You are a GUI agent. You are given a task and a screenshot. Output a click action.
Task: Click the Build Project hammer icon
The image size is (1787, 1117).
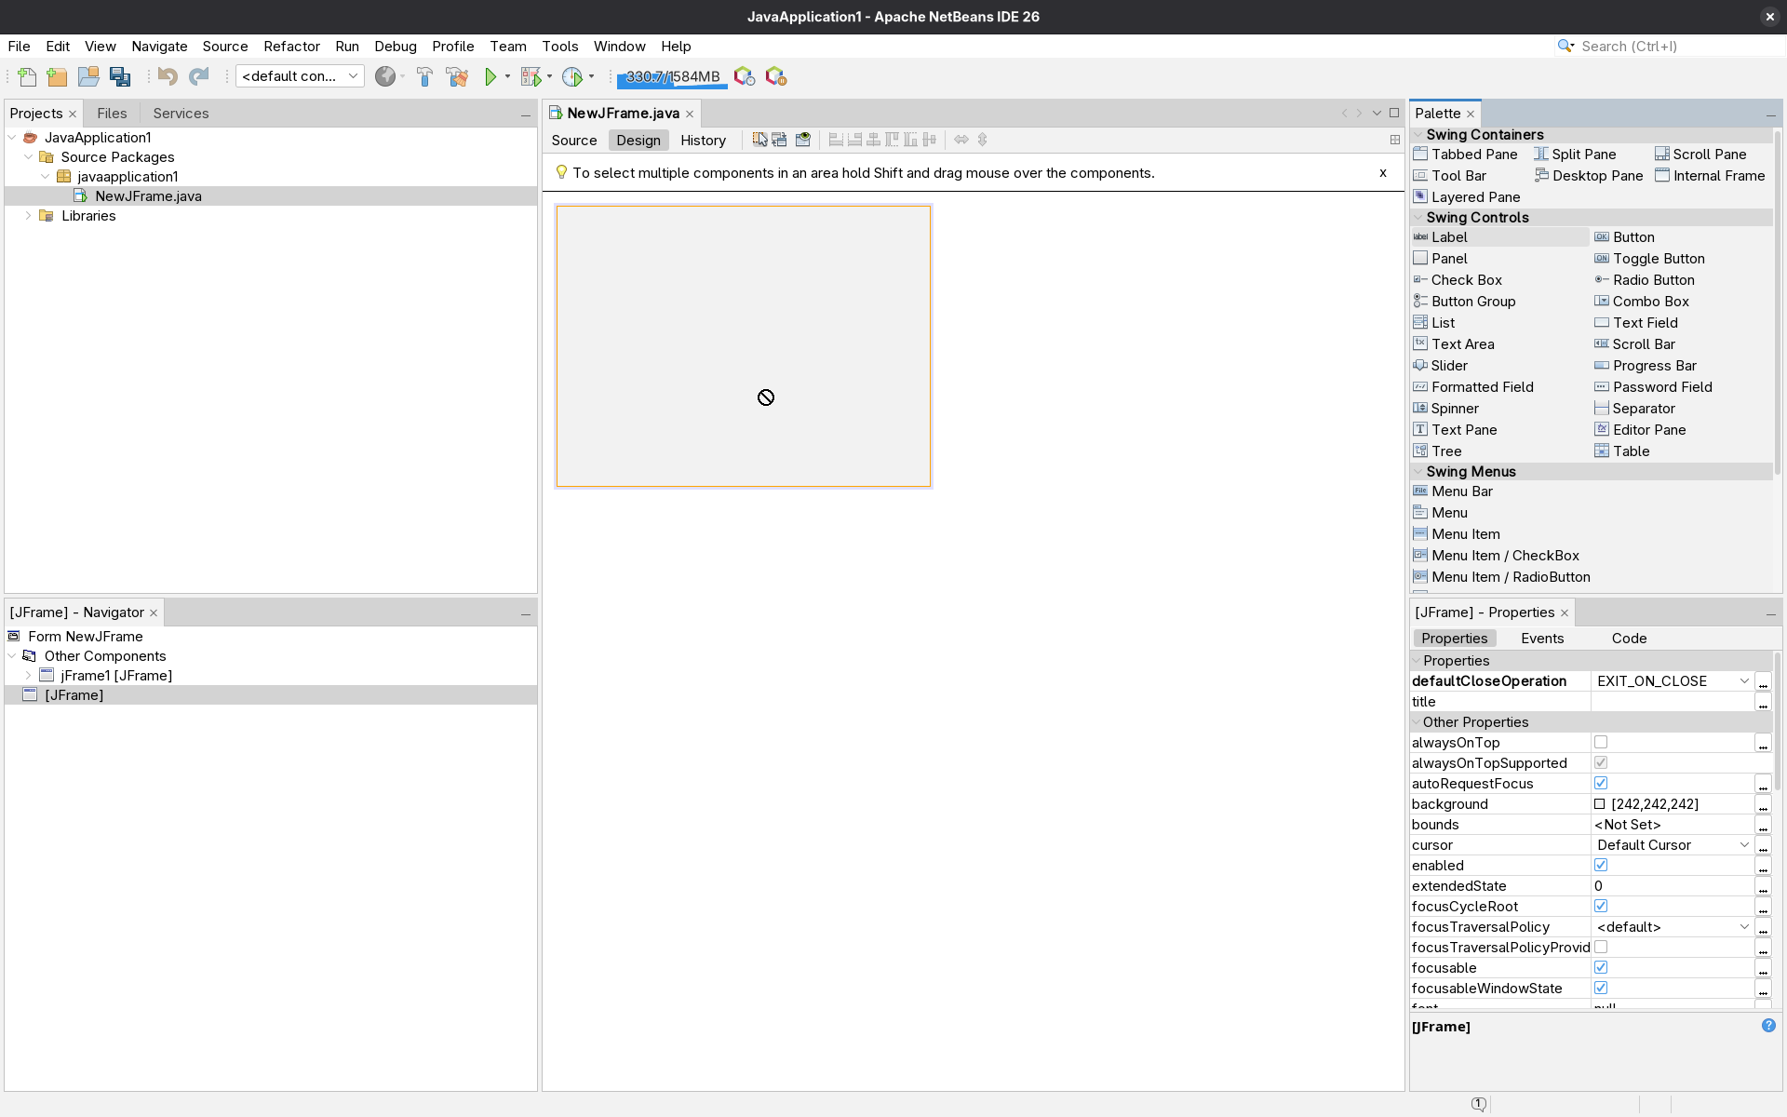pos(424,76)
